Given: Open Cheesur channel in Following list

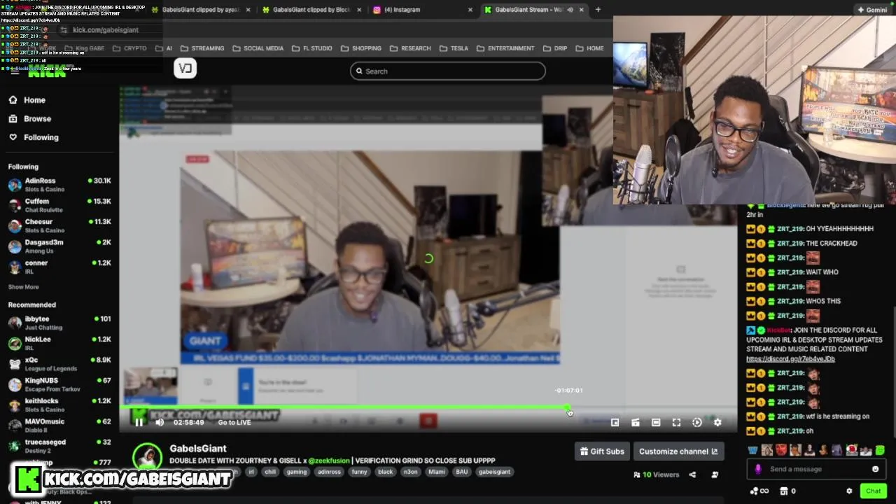Looking at the screenshot, I should coord(59,225).
